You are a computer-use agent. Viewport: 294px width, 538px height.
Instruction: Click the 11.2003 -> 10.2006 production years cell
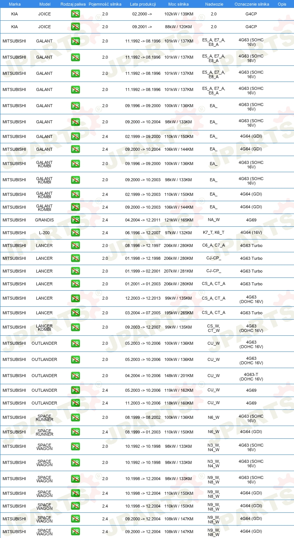pos(143,403)
